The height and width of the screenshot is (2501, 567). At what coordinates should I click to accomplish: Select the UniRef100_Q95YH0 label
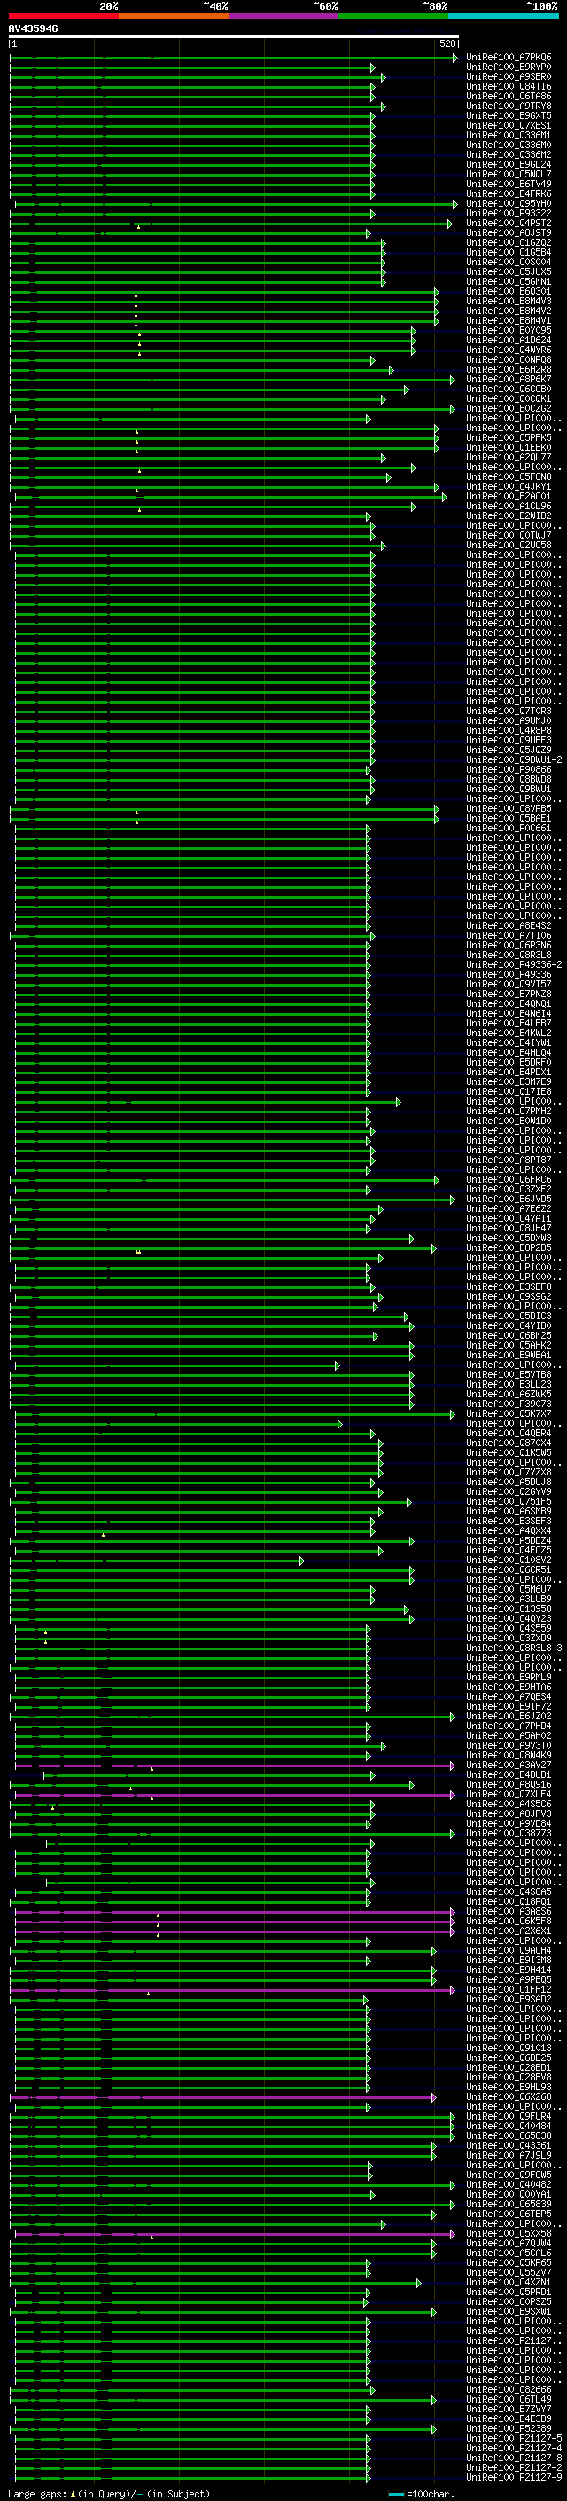tap(509, 204)
